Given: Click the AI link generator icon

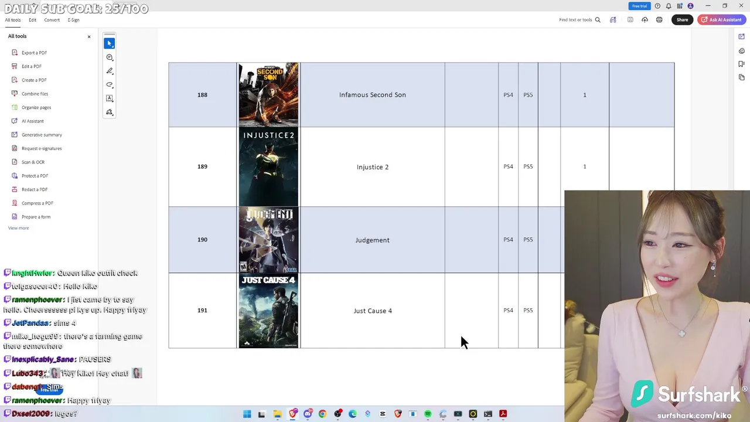Looking at the screenshot, I should [613, 20].
